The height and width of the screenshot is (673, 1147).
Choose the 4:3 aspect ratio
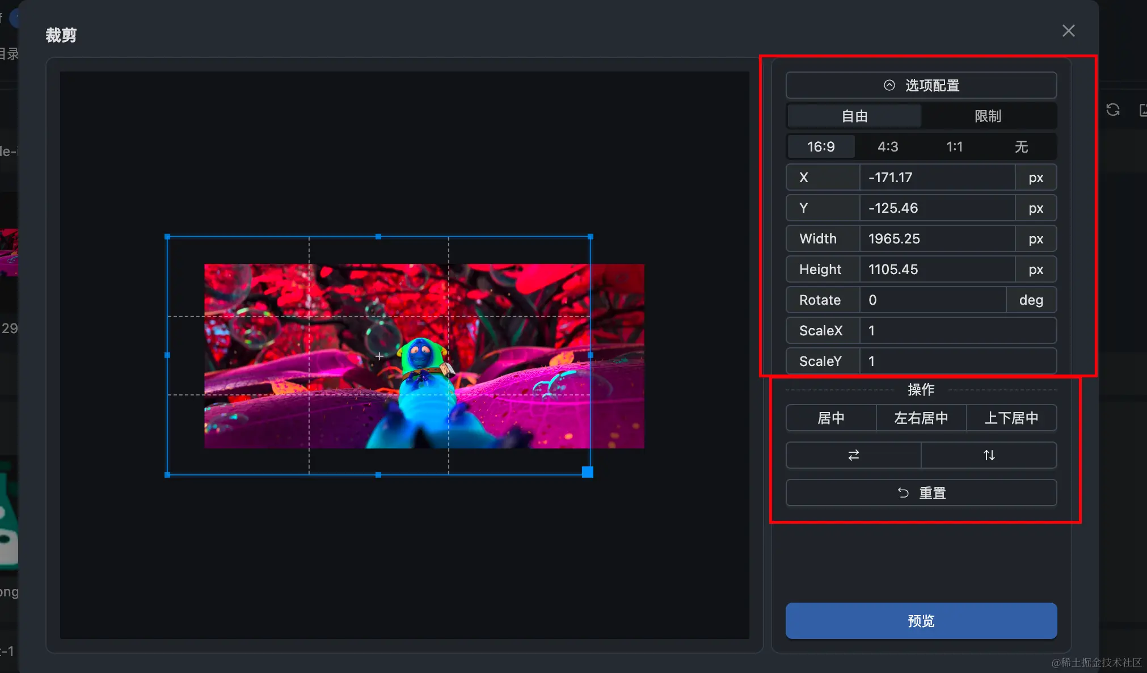[888, 147]
